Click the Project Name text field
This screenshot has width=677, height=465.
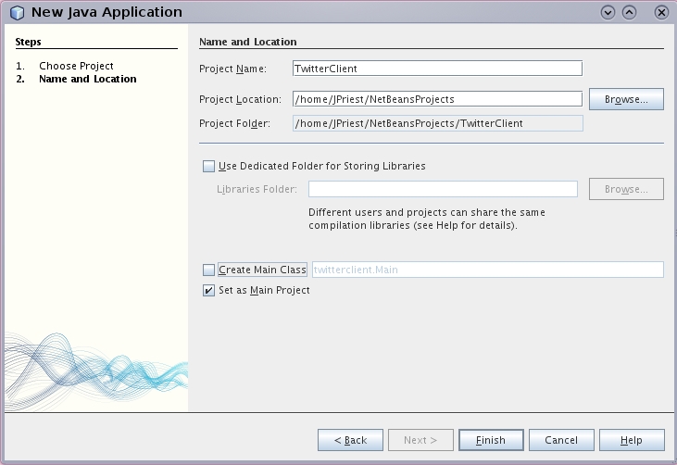click(x=437, y=69)
